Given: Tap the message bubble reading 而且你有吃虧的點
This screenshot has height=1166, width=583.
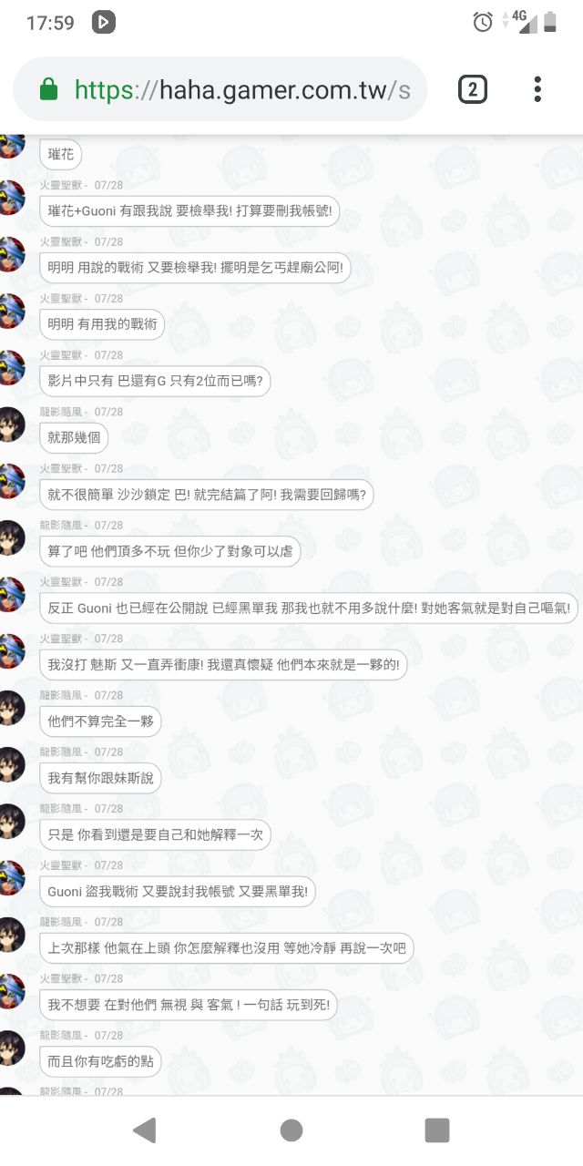Looking at the screenshot, I should point(101,1061).
